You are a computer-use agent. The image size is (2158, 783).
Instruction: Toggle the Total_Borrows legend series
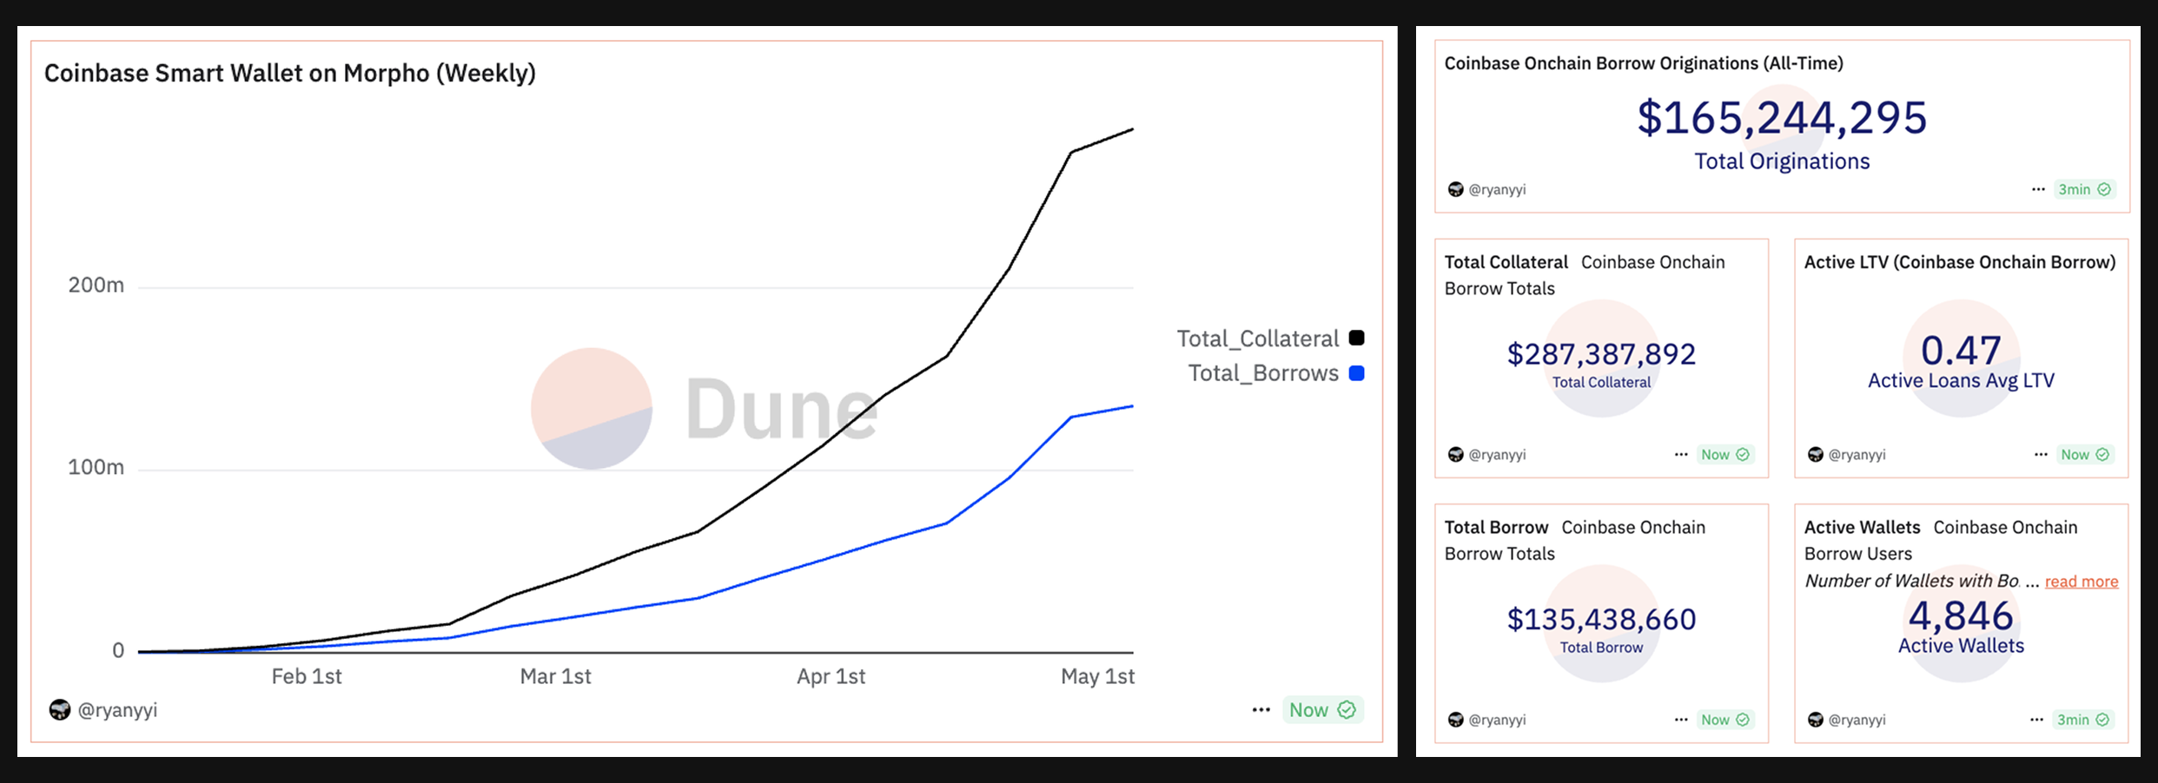[x=1262, y=373]
